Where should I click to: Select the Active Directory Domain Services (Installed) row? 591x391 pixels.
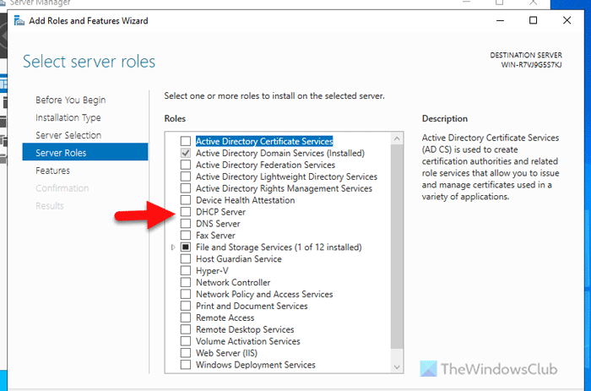[x=280, y=153]
